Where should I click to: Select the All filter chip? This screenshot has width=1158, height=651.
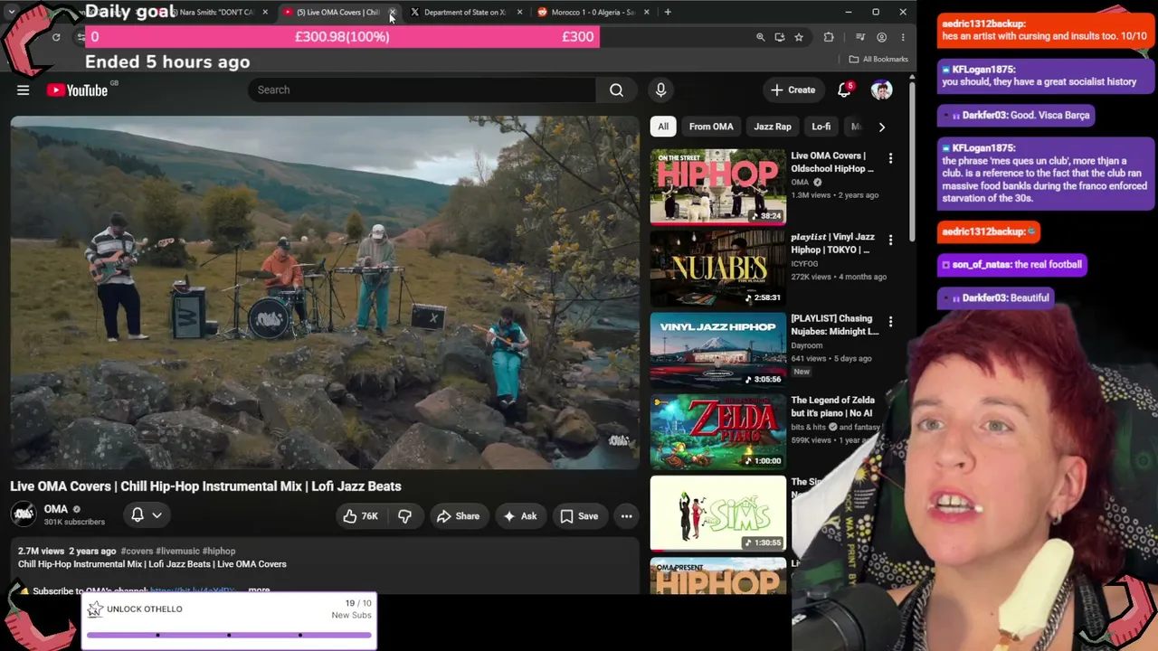tap(663, 127)
